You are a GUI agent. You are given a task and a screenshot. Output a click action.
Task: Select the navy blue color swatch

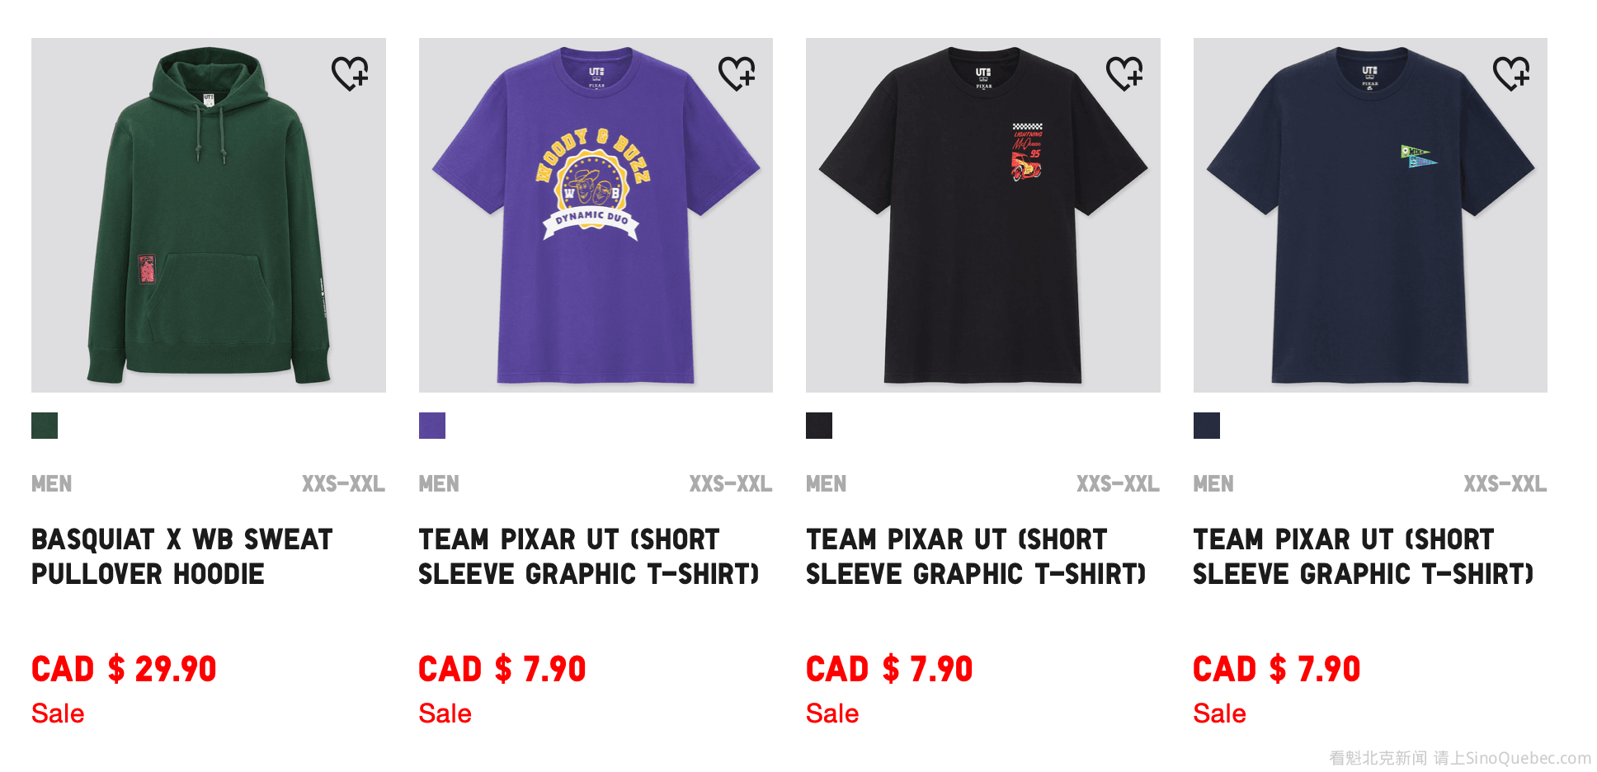(x=1207, y=426)
